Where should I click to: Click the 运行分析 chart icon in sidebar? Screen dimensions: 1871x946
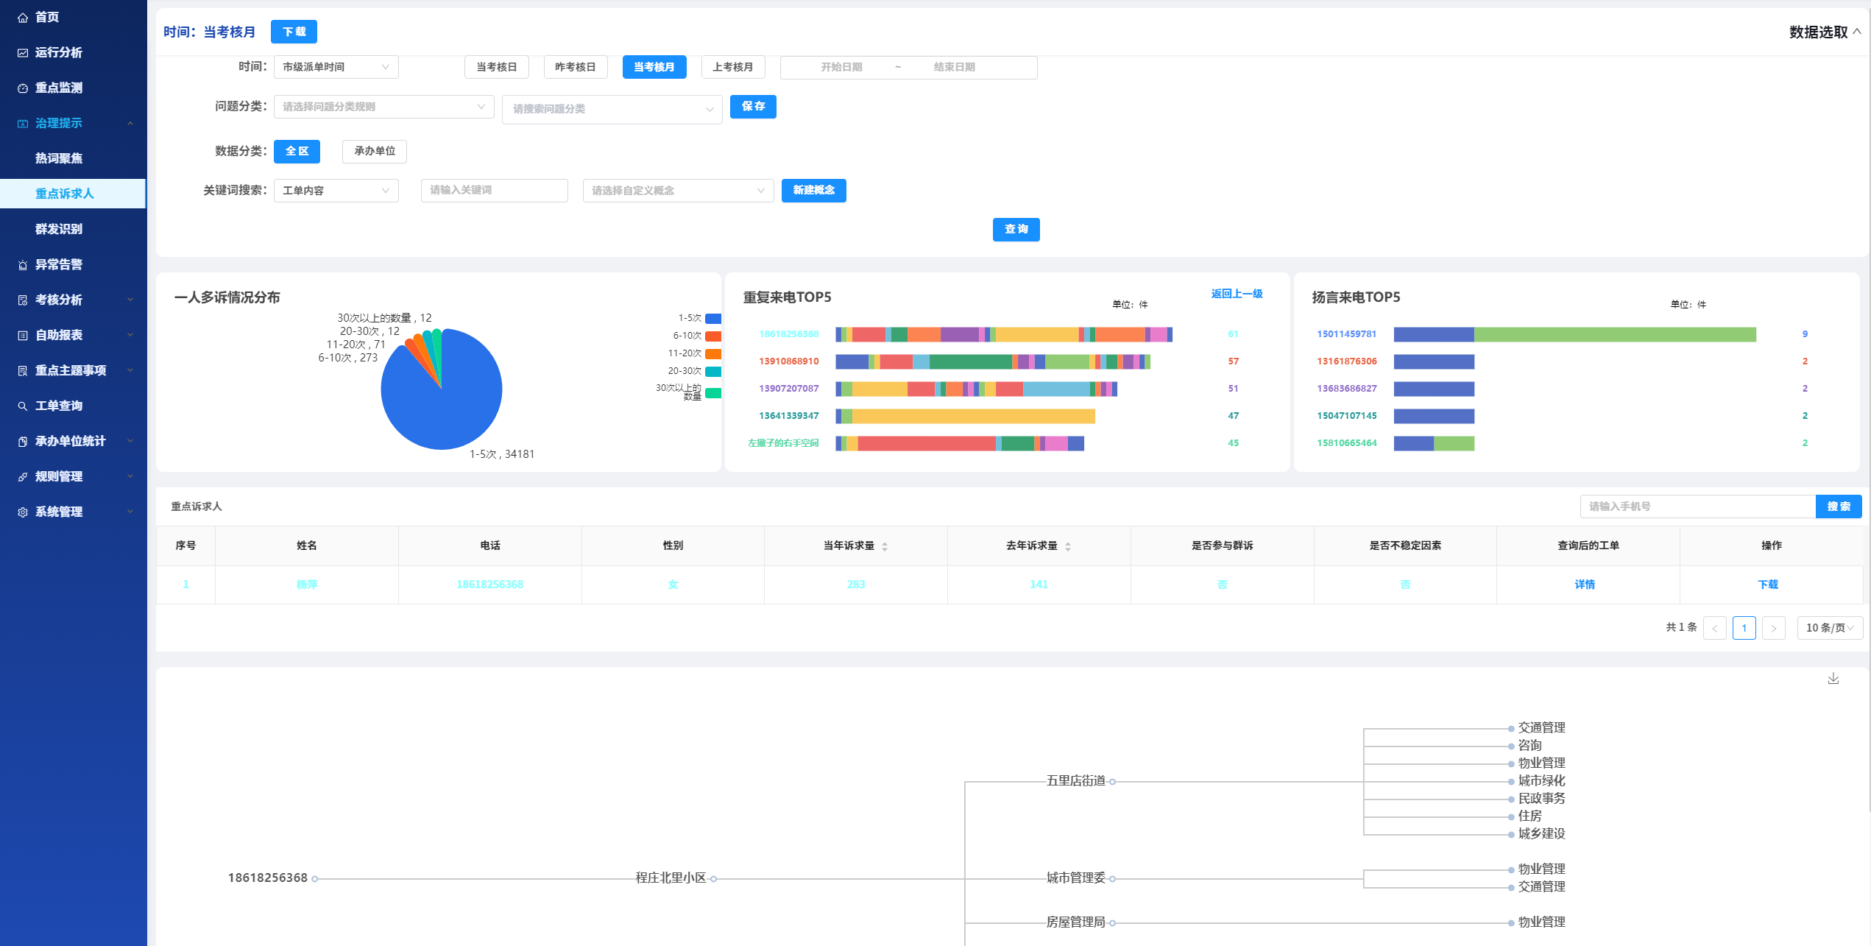click(x=23, y=52)
